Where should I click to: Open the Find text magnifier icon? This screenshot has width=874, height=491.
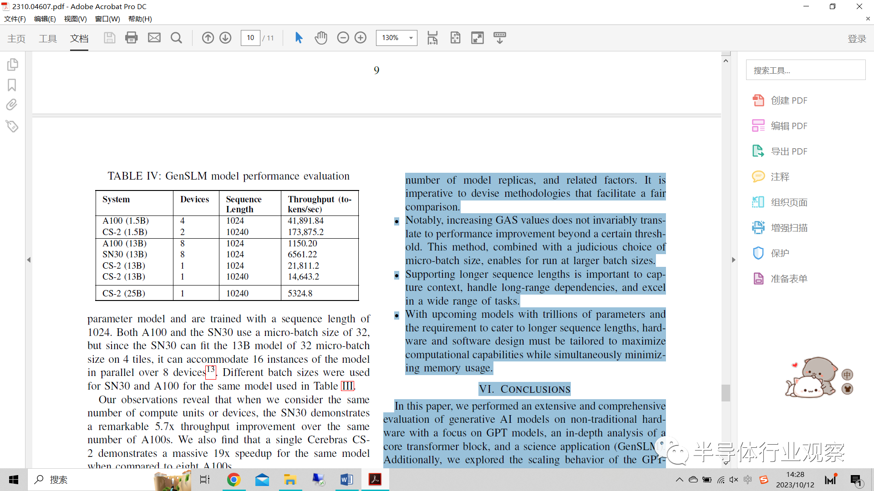[176, 38]
